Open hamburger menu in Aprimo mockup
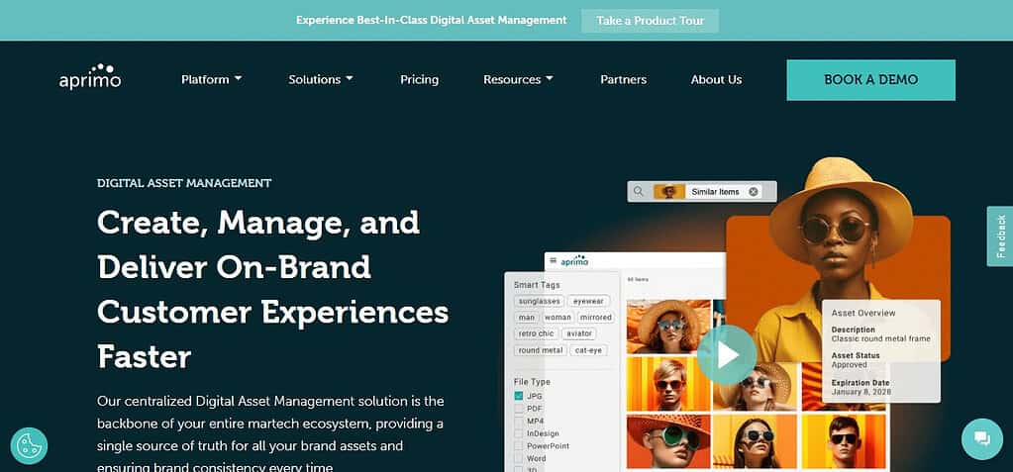The image size is (1013, 472). click(553, 261)
